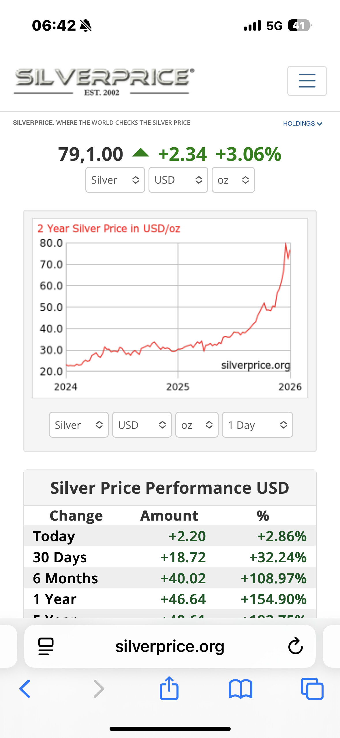This screenshot has width=340, height=738.
Task: Change chart metal from Silver
Action: pyautogui.click(x=79, y=425)
